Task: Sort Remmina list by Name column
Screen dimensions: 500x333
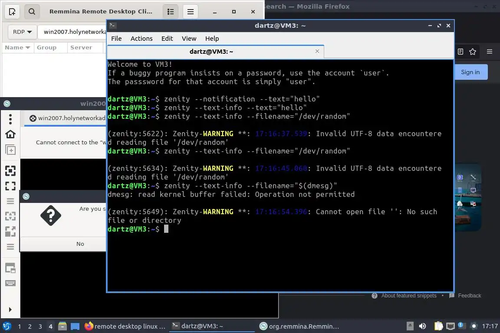Action: (x=17, y=48)
